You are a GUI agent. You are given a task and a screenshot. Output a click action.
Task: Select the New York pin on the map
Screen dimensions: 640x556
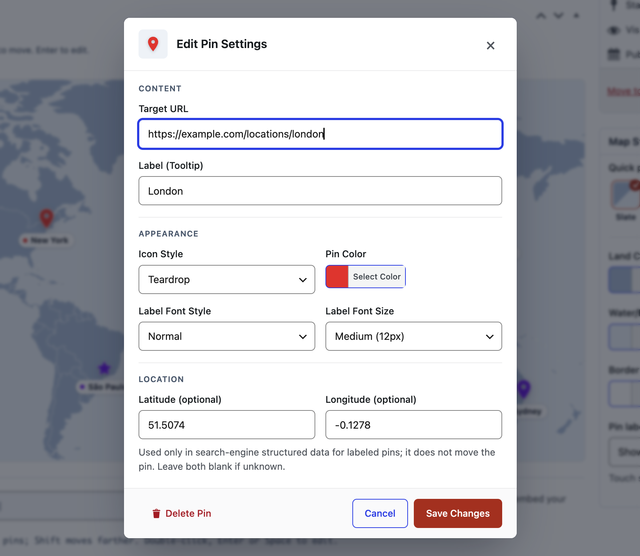pos(46,218)
